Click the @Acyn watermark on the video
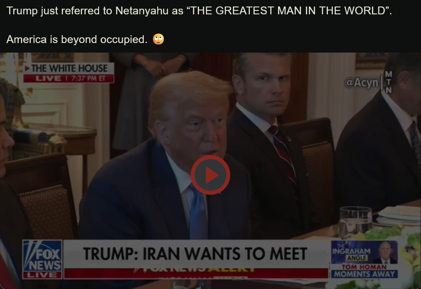The width and height of the screenshot is (421, 289). [x=361, y=83]
